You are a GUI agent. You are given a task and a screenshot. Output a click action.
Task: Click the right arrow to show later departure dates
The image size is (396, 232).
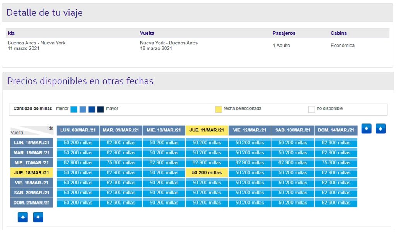click(381, 129)
